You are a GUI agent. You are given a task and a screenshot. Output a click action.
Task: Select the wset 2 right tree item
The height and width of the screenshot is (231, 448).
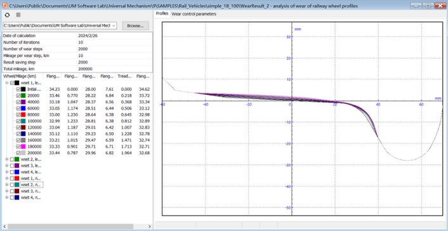tap(31, 185)
